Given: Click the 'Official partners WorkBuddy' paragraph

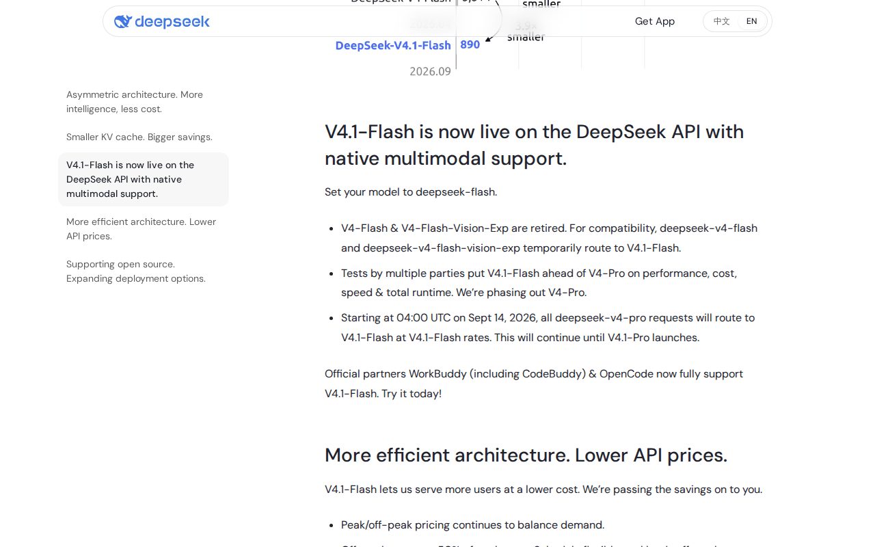Looking at the screenshot, I should coord(534,384).
